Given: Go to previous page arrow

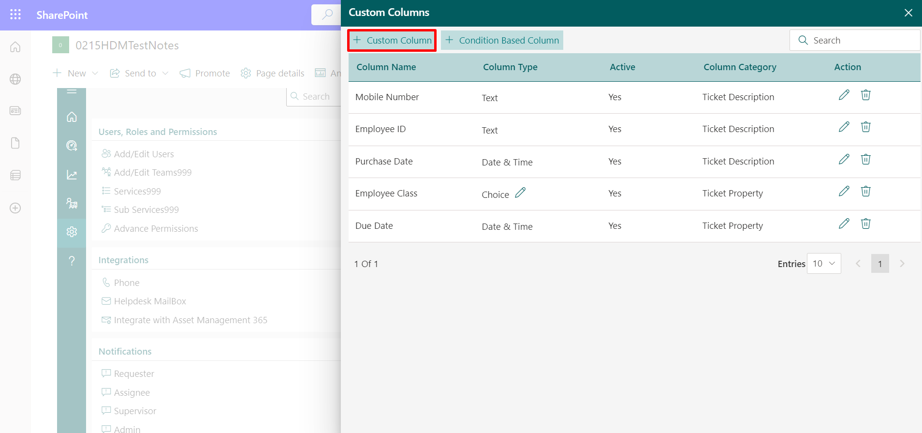Looking at the screenshot, I should [x=858, y=264].
